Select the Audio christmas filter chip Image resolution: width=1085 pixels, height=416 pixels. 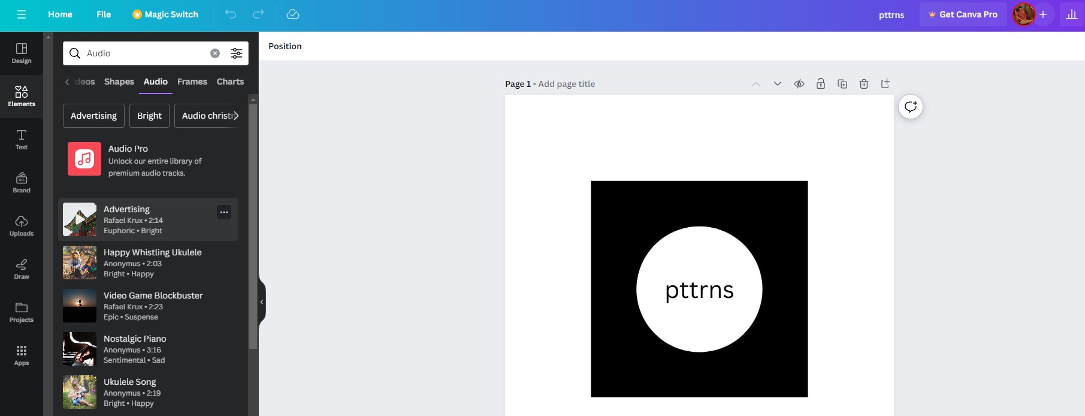point(207,116)
